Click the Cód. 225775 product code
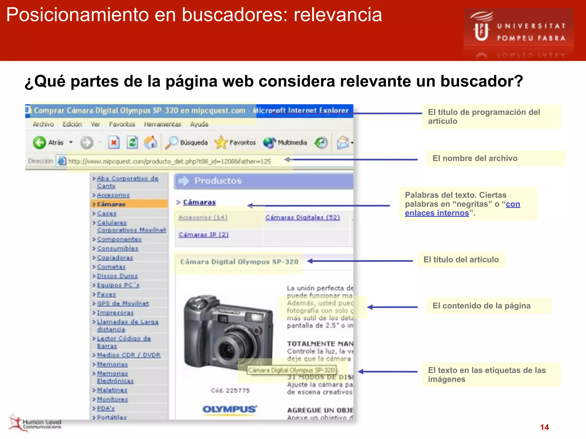 pyautogui.click(x=230, y=390)
